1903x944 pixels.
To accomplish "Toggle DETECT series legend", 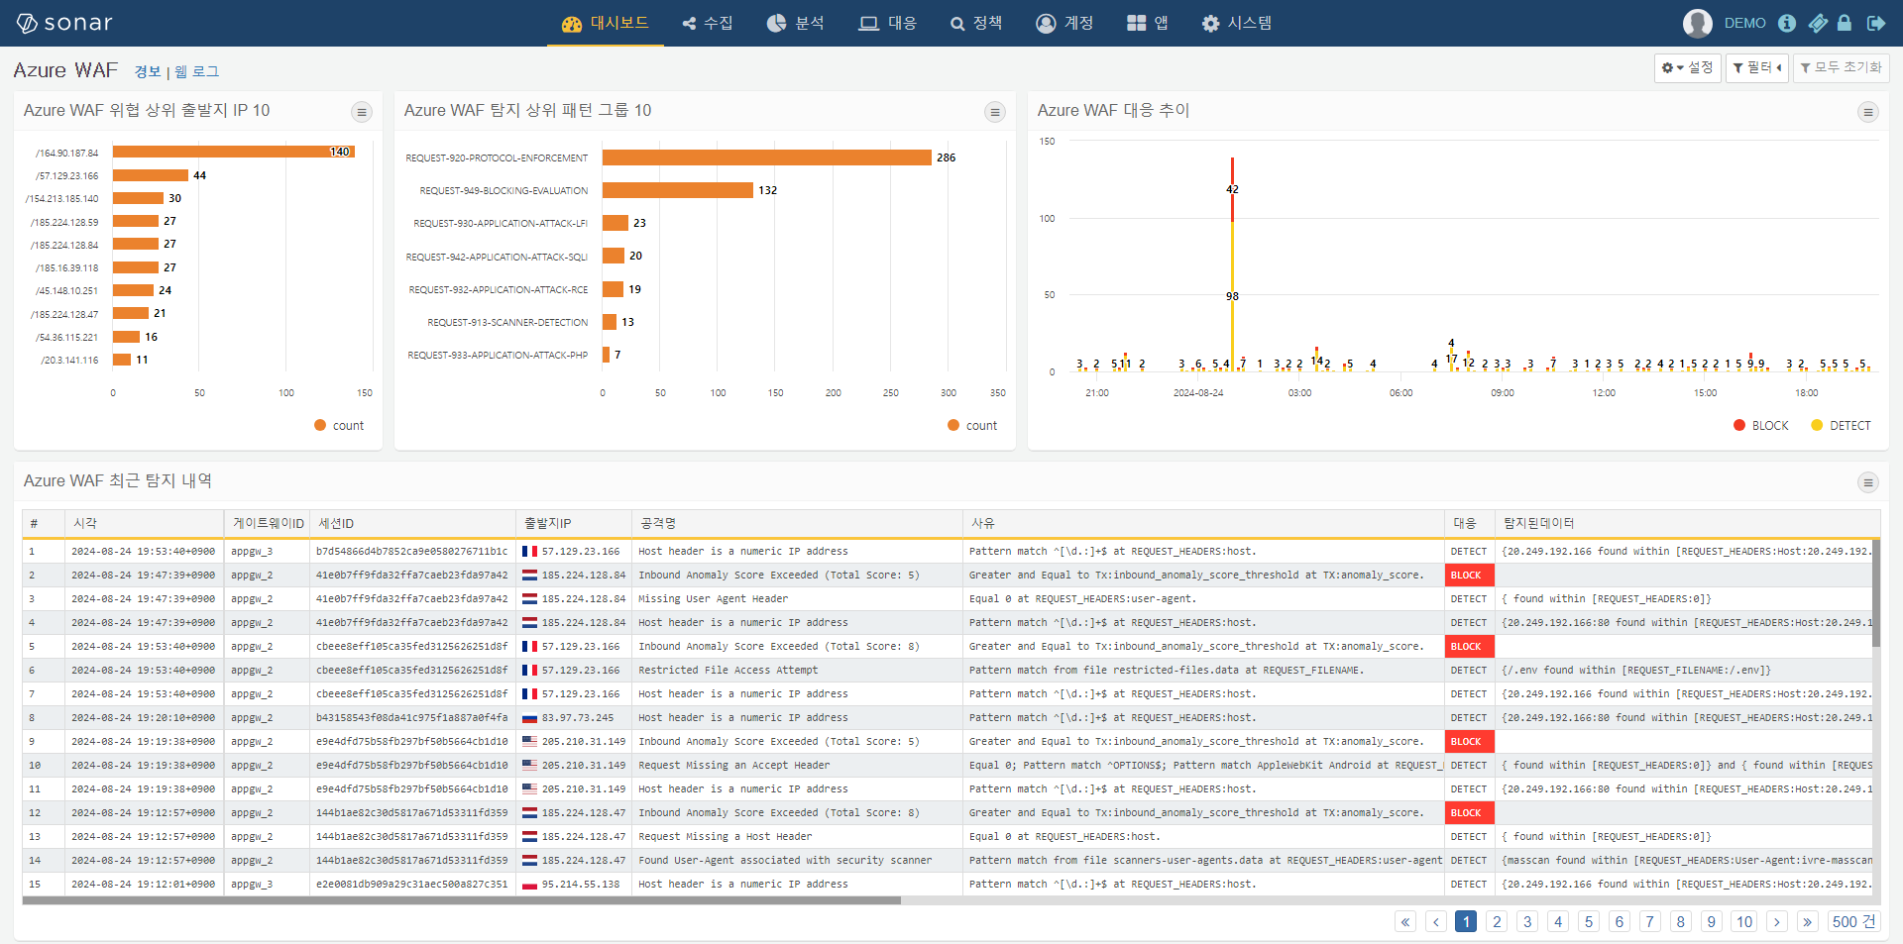I will pos(1841,425).
